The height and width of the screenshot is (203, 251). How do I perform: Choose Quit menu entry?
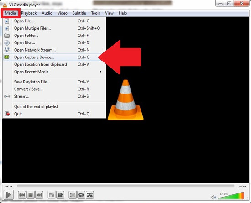point(54,114)
